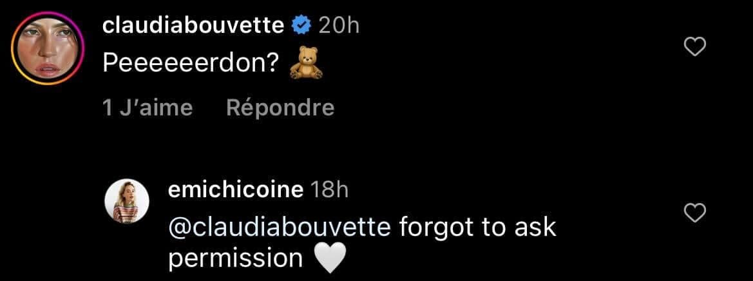Click the white heart emoji
This screenshot has width=753, height=281.
click(331, 259)
